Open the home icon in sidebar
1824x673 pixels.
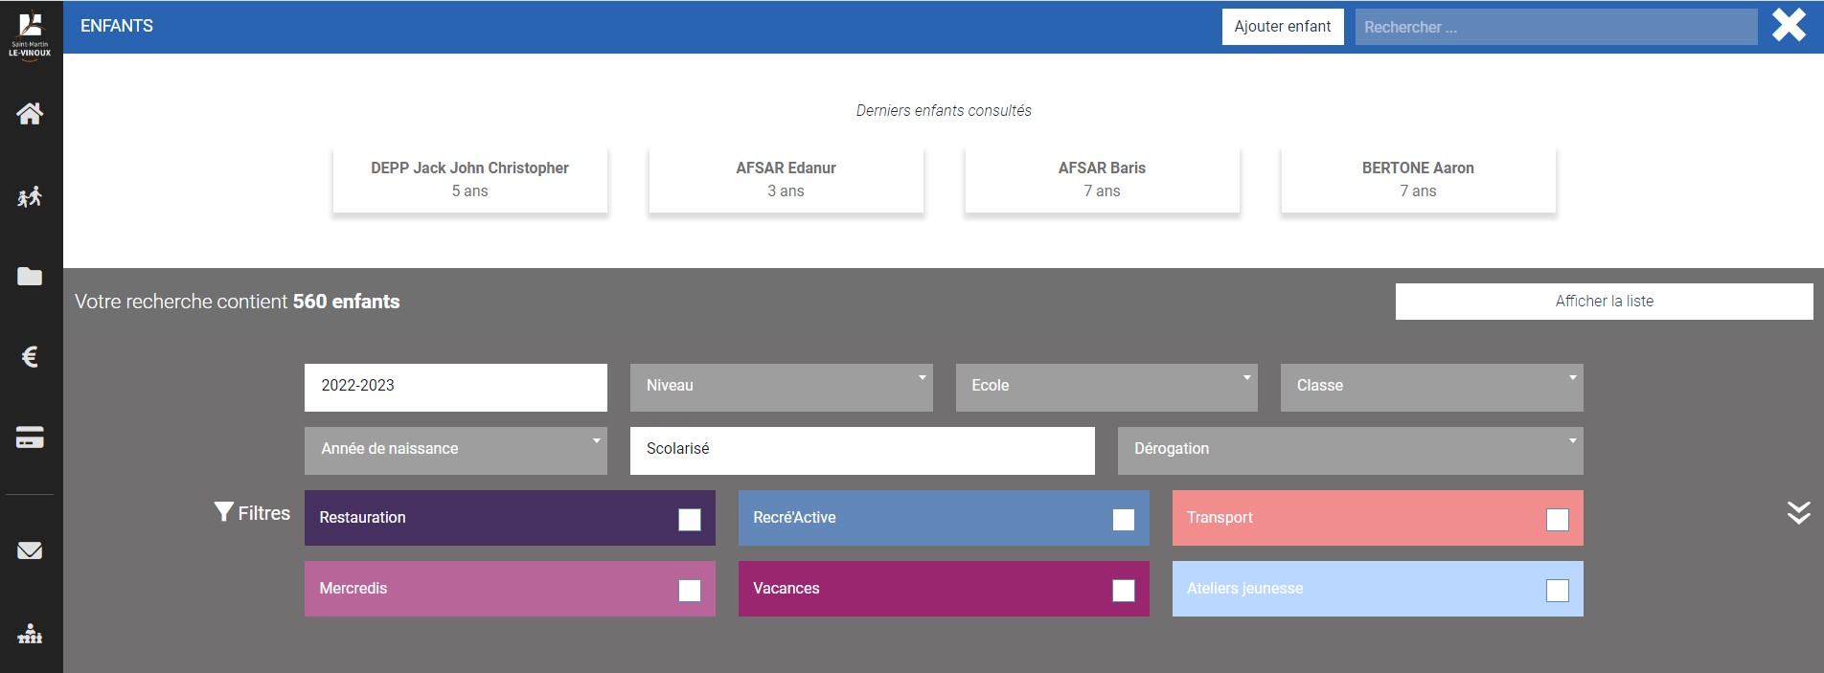[30, 114]
